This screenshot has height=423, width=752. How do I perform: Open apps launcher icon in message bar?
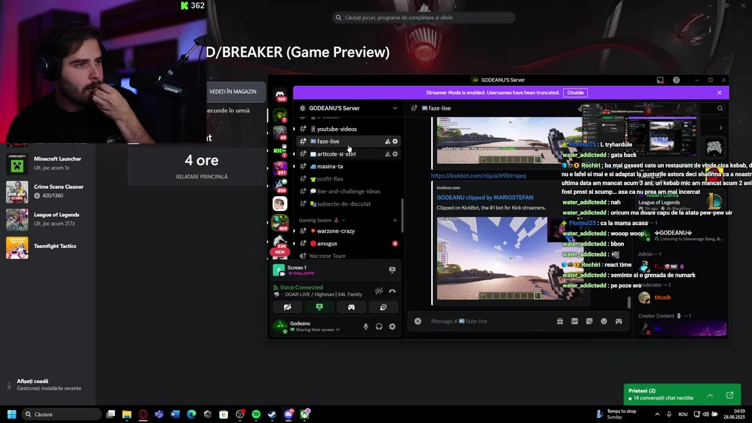619,321
